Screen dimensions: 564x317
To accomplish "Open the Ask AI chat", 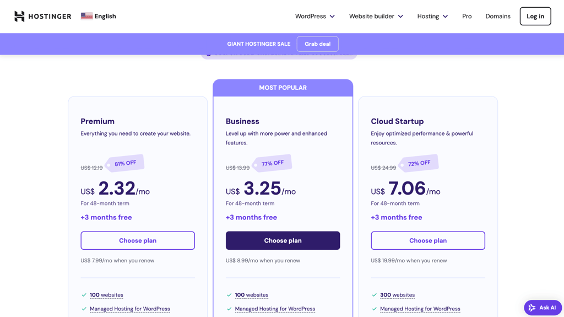I will pos(543,308).
